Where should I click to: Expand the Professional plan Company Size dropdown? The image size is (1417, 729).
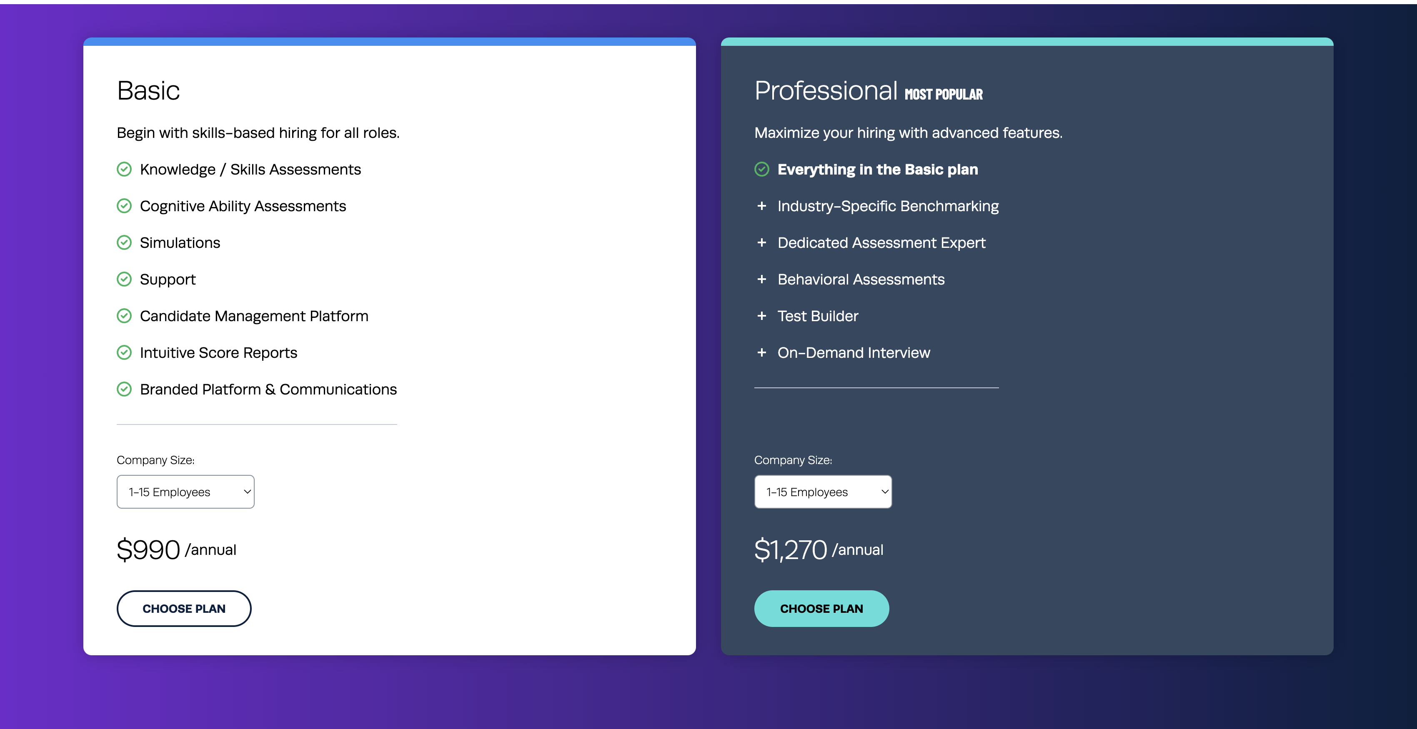(x=822, y=491)
